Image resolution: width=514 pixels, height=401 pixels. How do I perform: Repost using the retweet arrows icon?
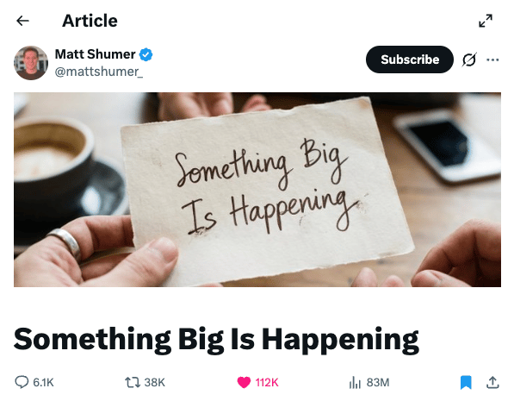tap(133, 383)
